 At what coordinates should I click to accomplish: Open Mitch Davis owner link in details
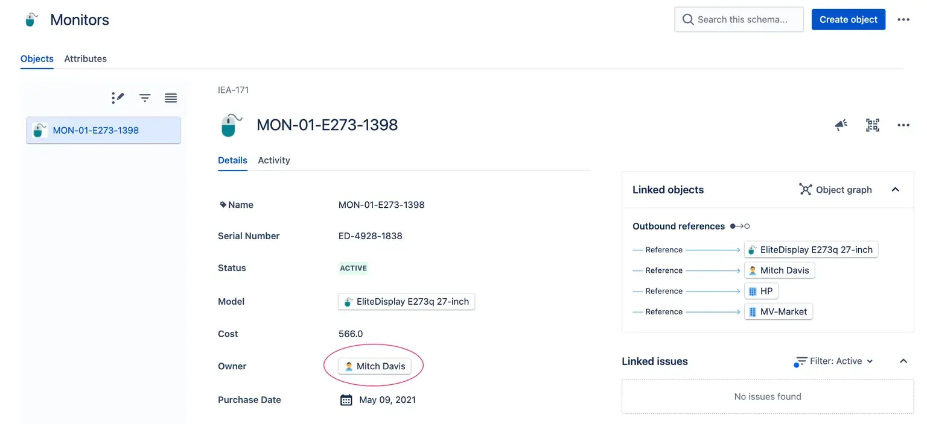(x=375, y=366)
